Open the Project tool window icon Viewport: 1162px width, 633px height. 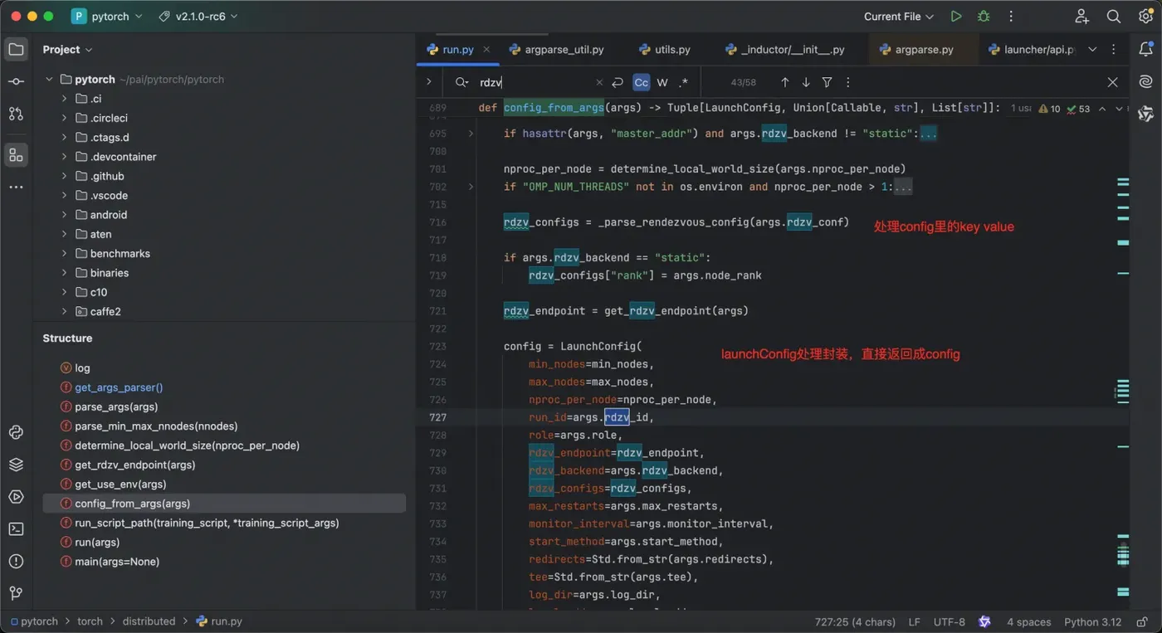click(16, 50)
